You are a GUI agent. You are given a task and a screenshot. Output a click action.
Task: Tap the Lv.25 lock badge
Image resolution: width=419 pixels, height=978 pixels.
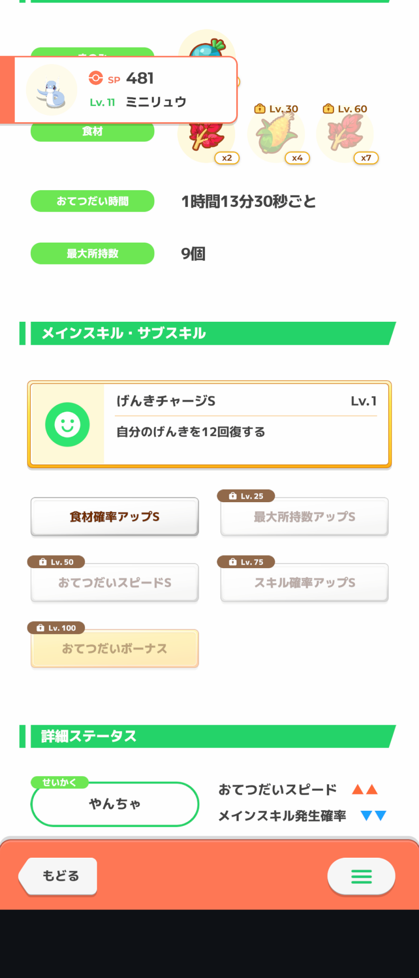[x=246, y=496]
